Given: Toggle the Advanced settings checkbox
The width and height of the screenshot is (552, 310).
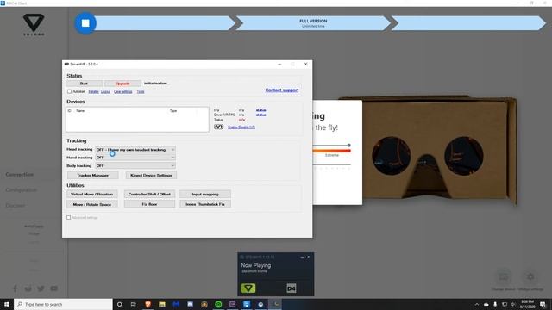Looking at the screenshot, I should click(69, 218).
